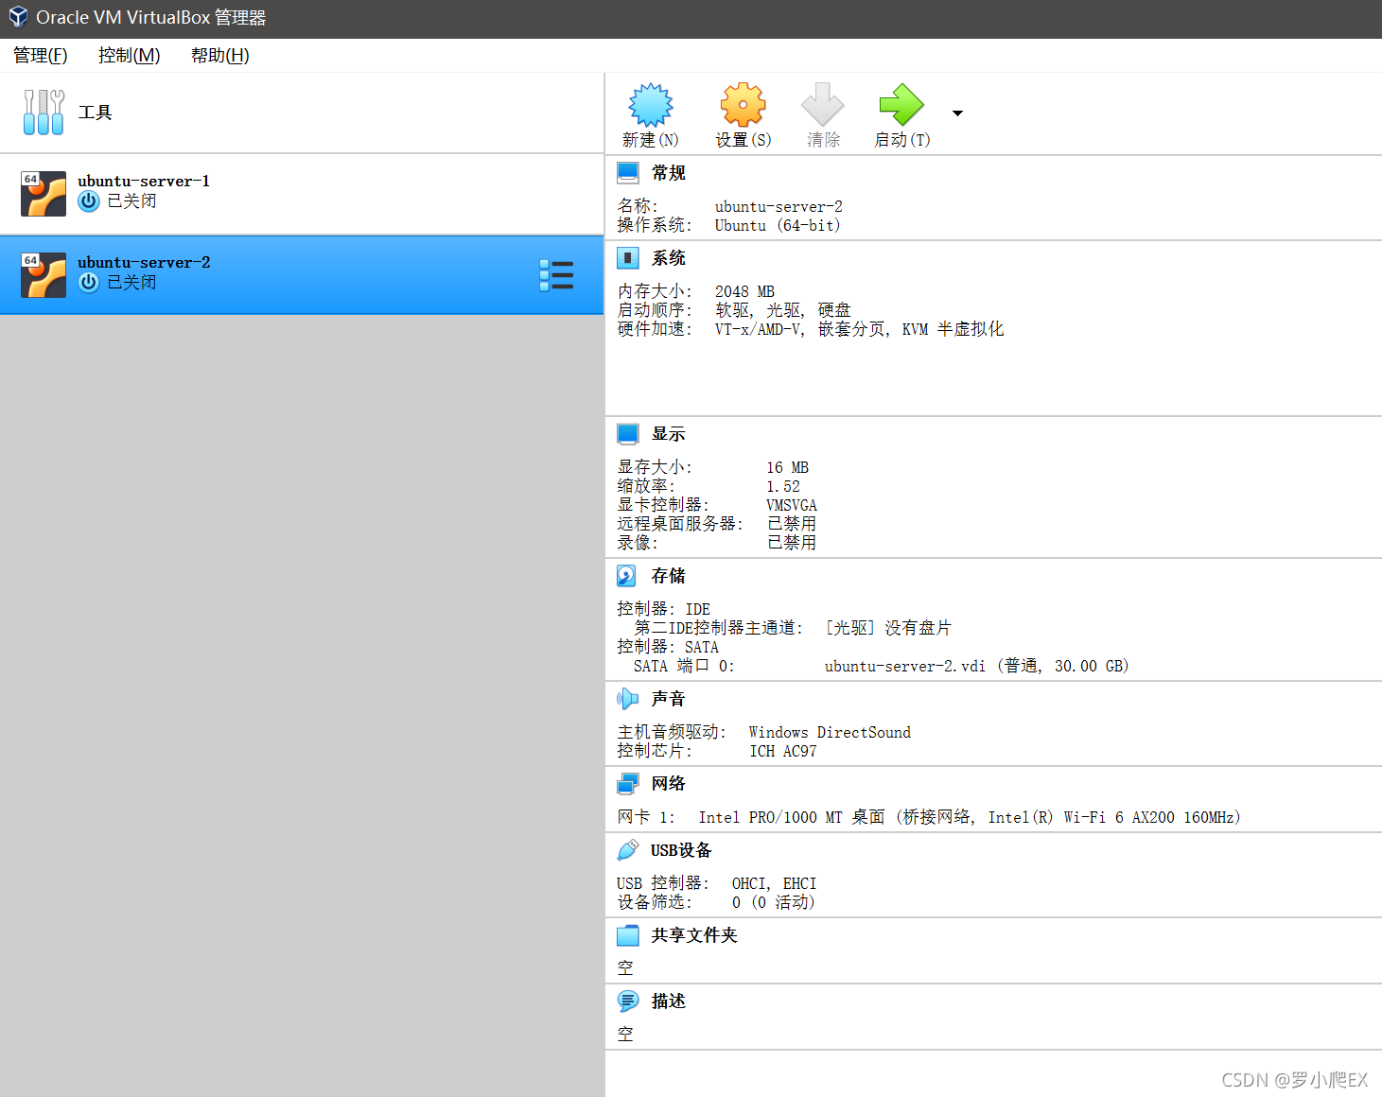Open the 存储 section heading

[669, 576]
